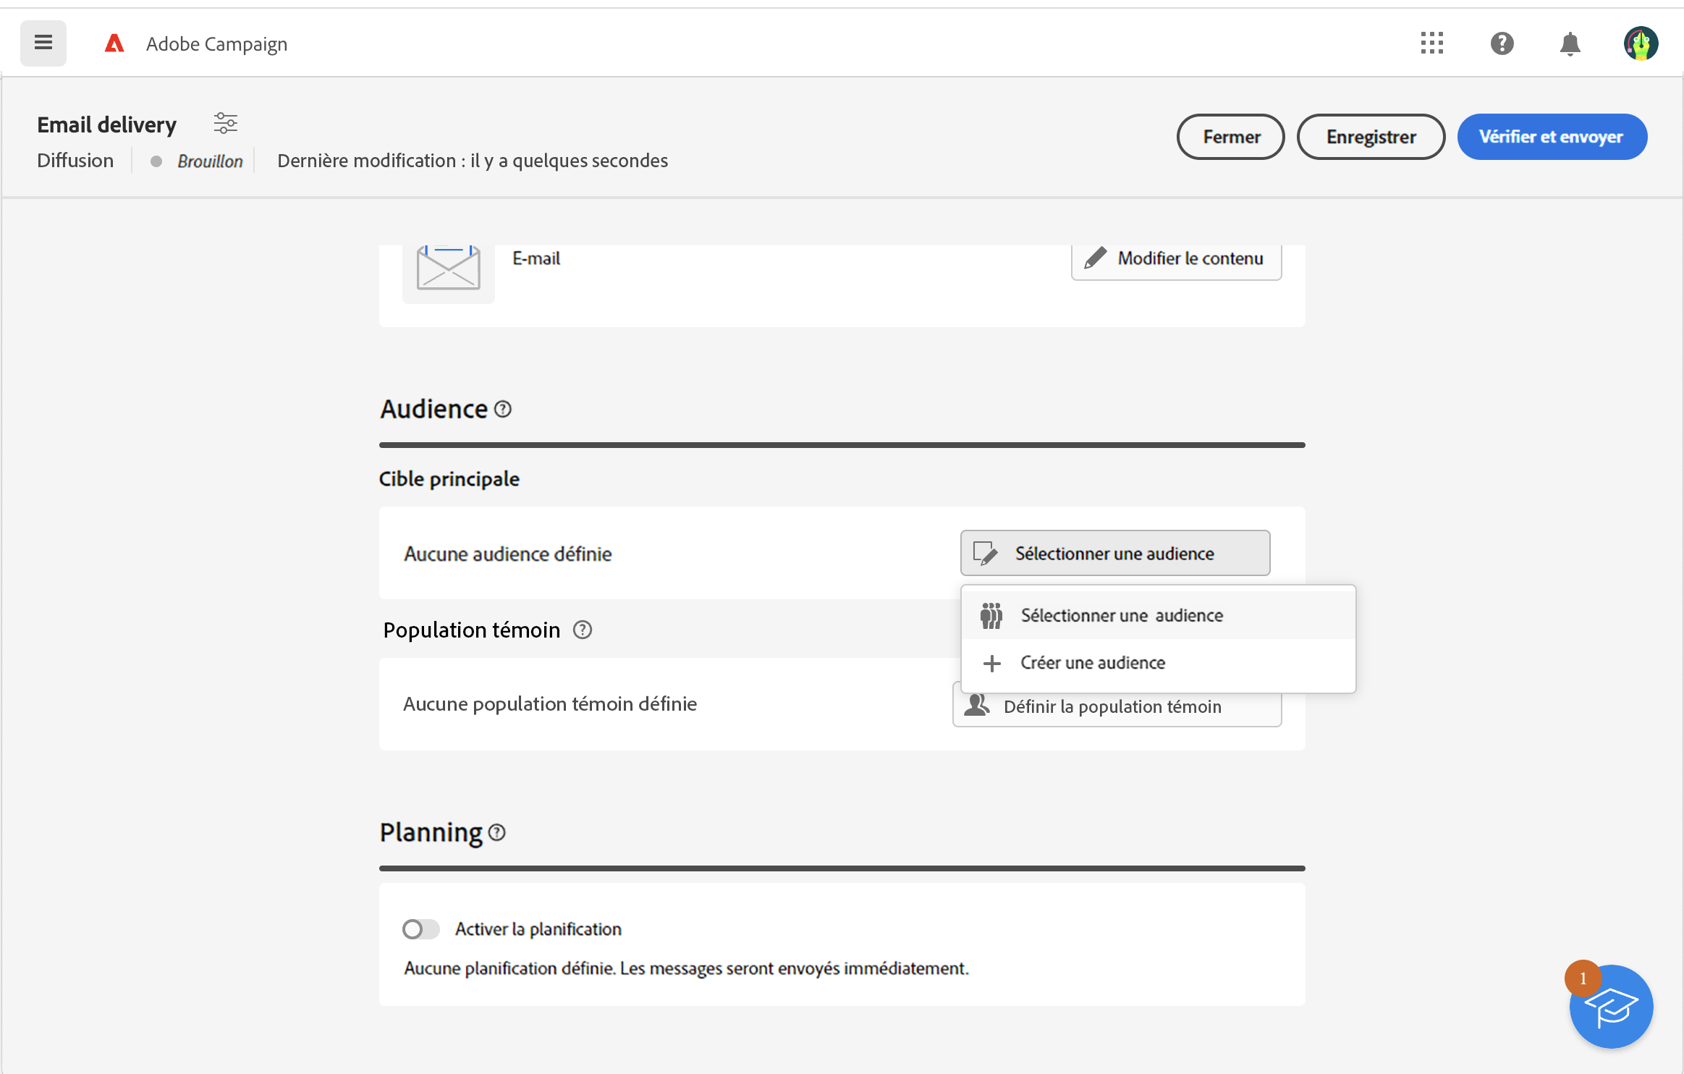Choose Sélectionner une audience menu entry

(1122, 616)
